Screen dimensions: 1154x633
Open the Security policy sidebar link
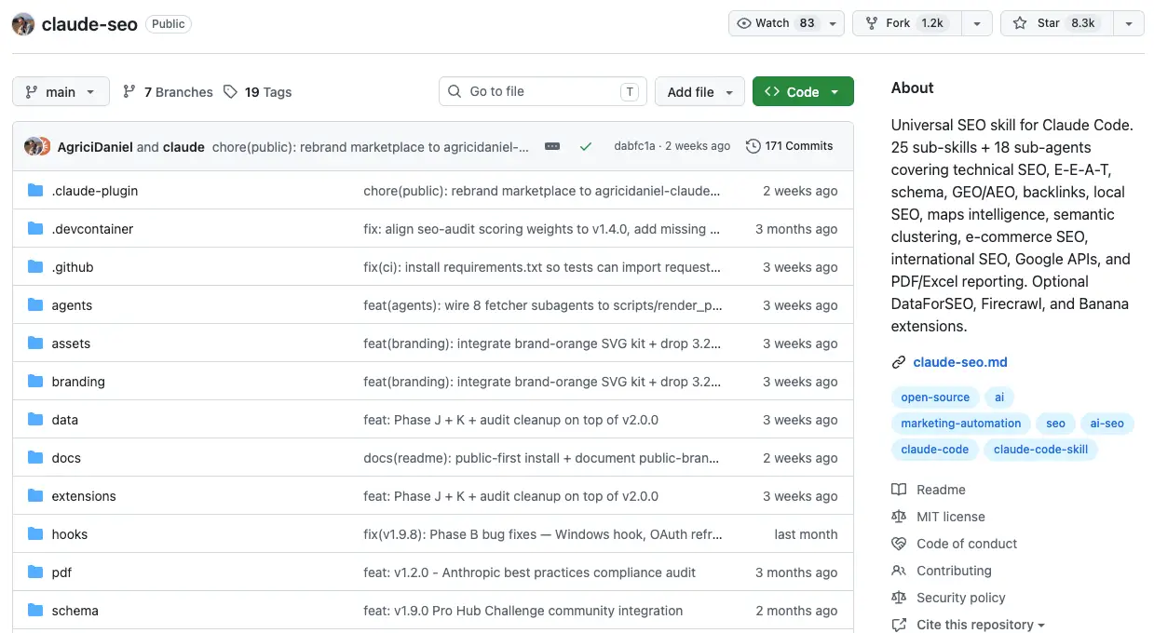[961, 598]
